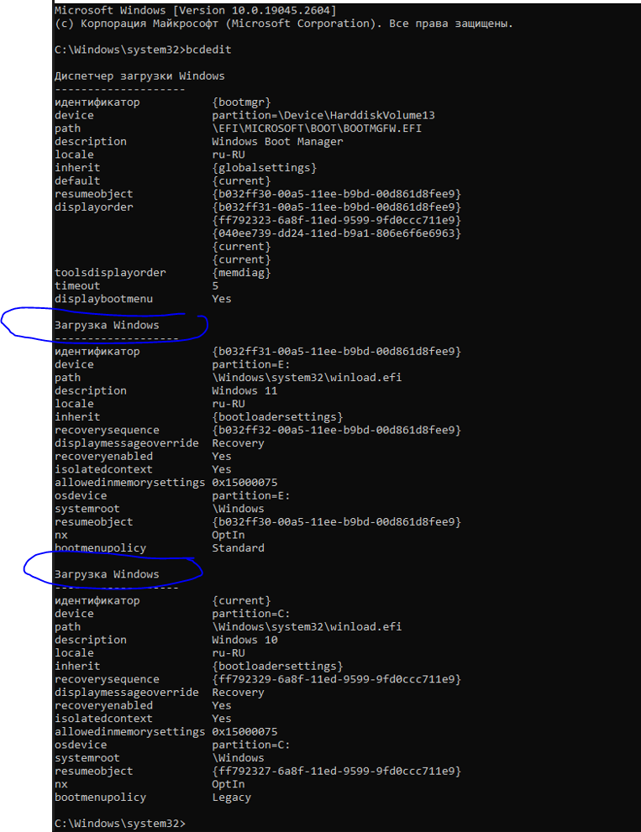Click 'partition=C:' next to osdevice
The width and height of the screenshot is (641, 832).
251,745
